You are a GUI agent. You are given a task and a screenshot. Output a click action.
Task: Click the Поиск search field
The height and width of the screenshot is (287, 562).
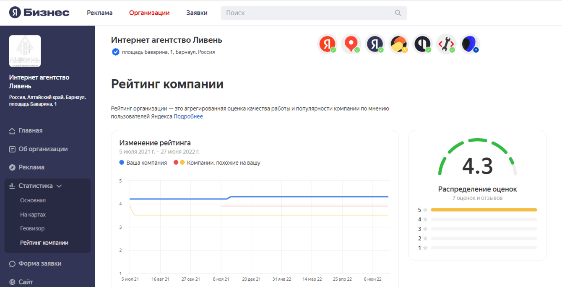pos(314,13)
